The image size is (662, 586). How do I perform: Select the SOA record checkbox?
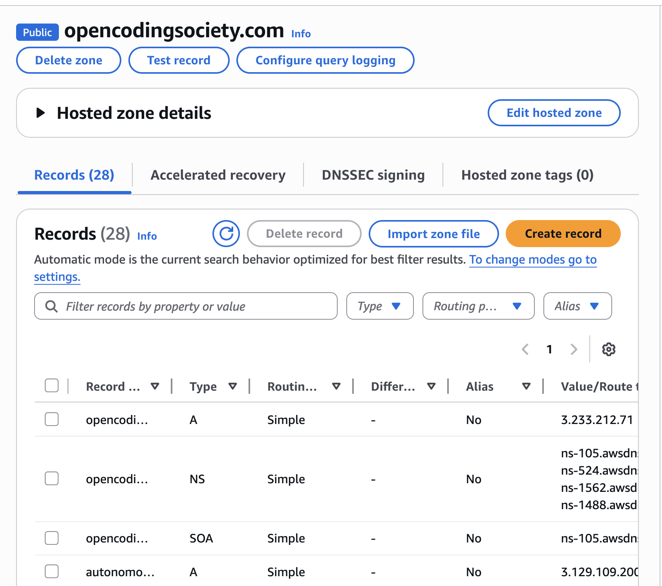click(51, 538)
